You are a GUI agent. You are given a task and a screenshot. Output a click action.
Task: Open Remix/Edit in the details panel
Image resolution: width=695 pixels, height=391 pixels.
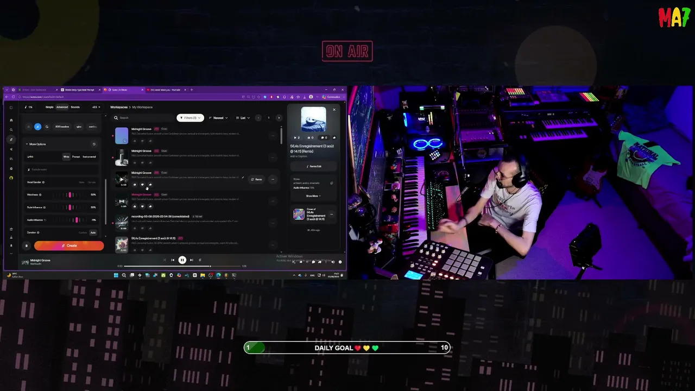(313, 166)
